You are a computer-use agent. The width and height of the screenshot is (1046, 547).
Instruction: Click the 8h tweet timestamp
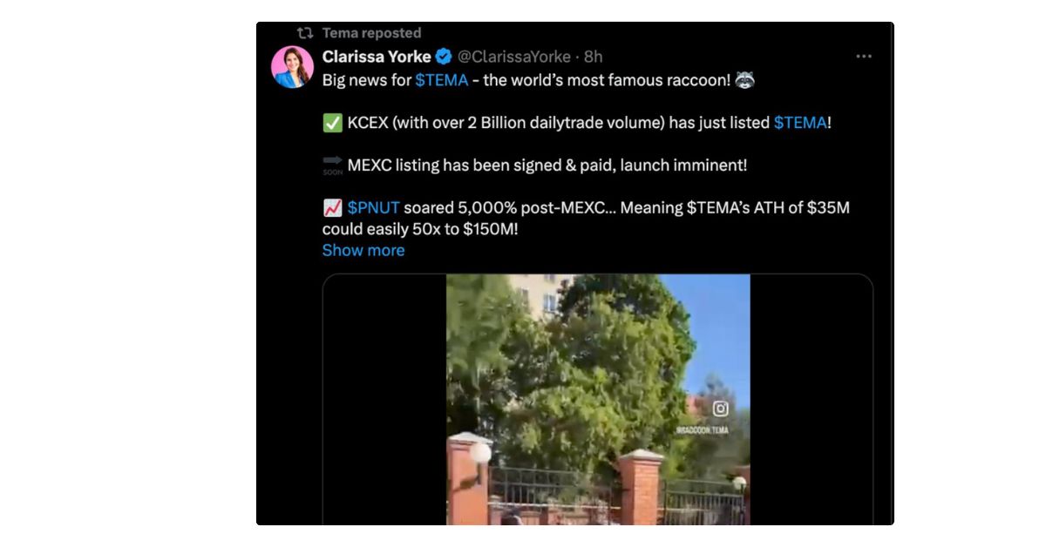594,57
